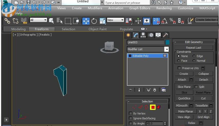This screenshot has width=219, height=126.
Task: Select constraint Face radio button
Action: pyautogui.click(x=178, y=60)
